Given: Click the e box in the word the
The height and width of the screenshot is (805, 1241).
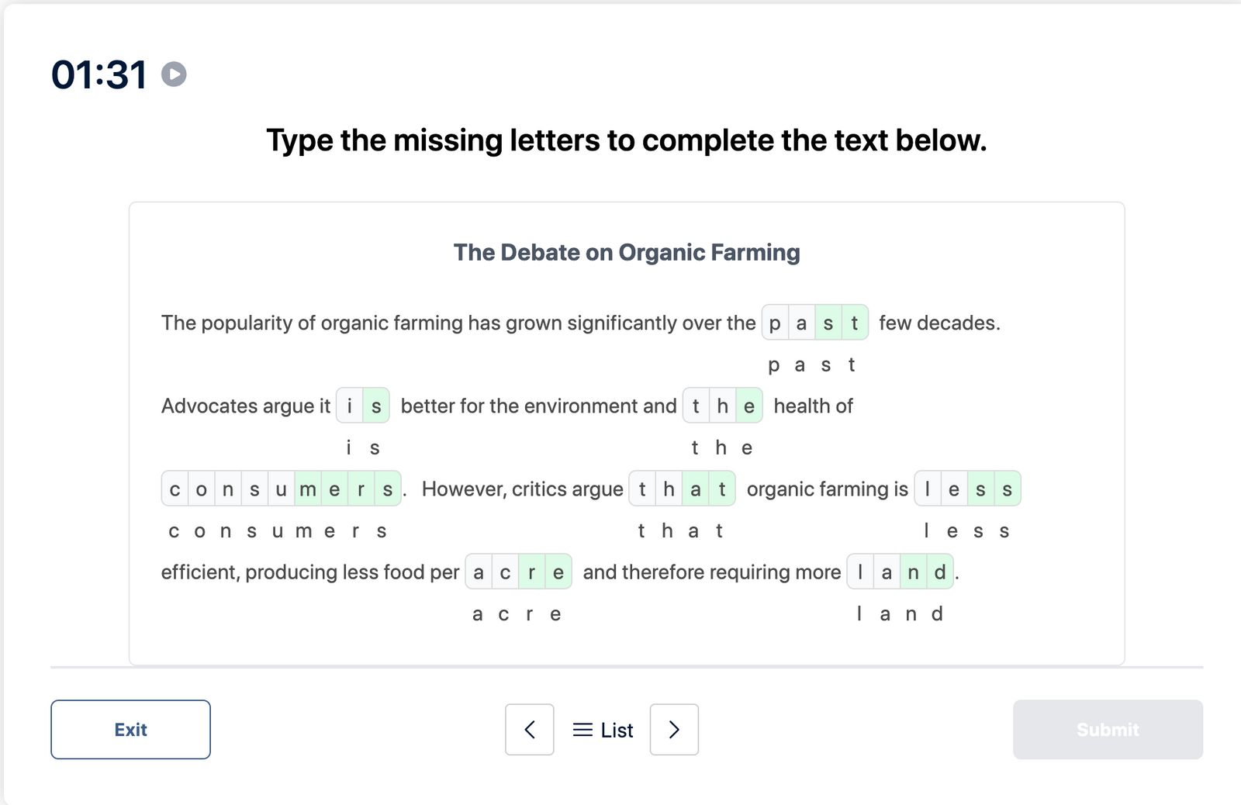Looking at the screenshot, I should click(748, 406).
